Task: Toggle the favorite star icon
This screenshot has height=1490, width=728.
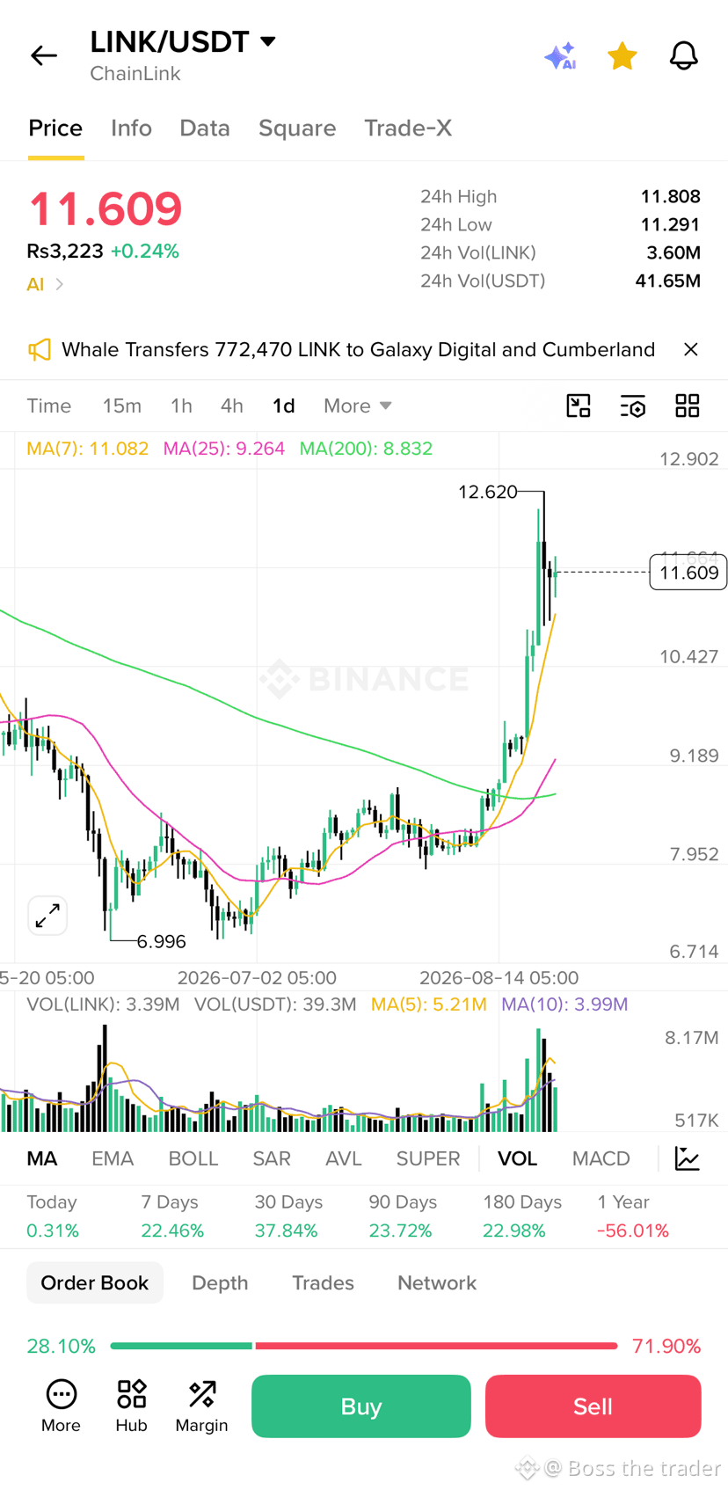Action: 622,56
